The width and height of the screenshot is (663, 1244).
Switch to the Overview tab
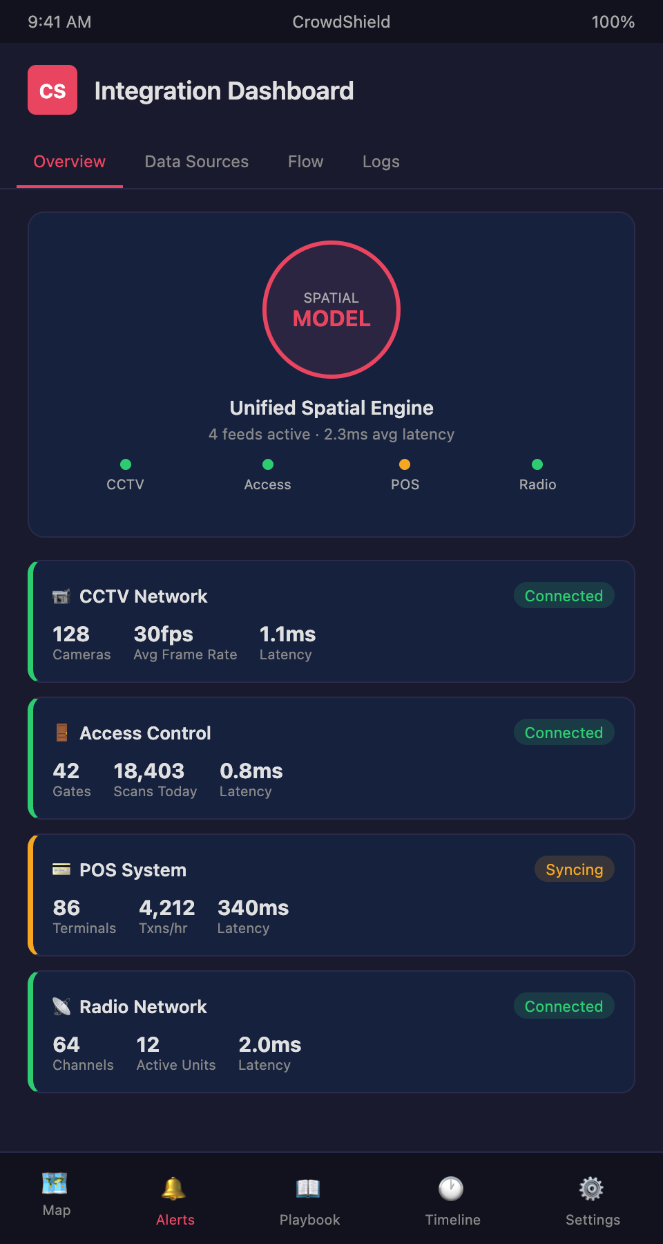(x=70, y=162)
